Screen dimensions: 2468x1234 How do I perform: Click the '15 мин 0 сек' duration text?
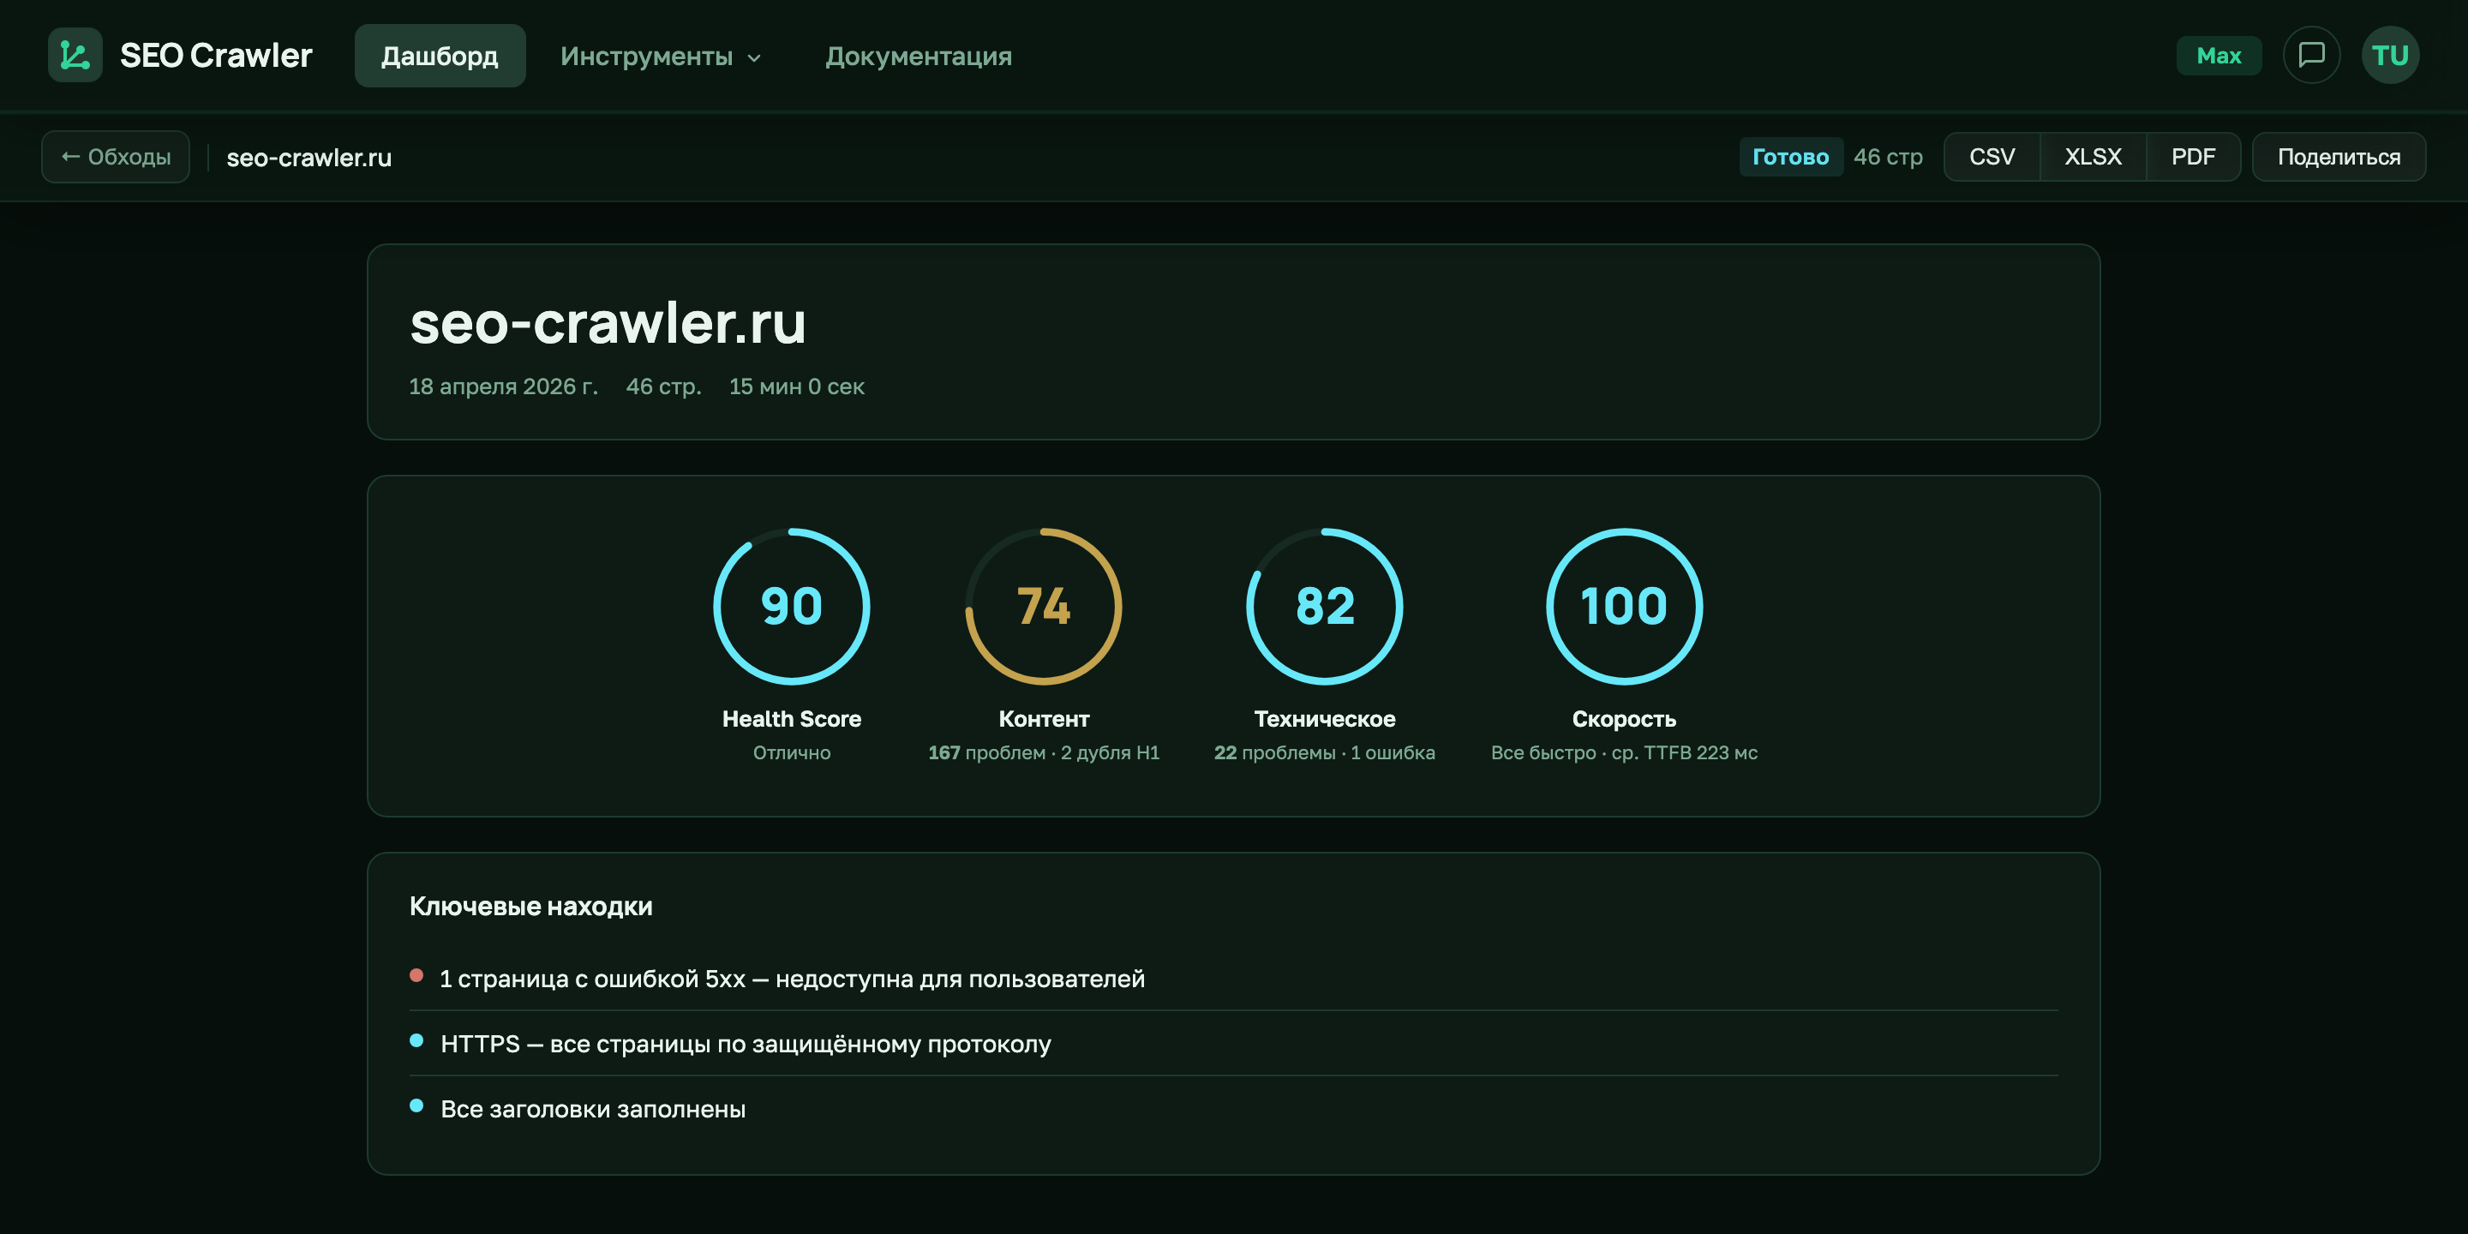click(796, 386)
